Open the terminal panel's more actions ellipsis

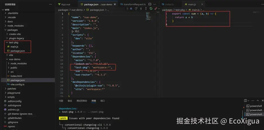pos(253,100)
